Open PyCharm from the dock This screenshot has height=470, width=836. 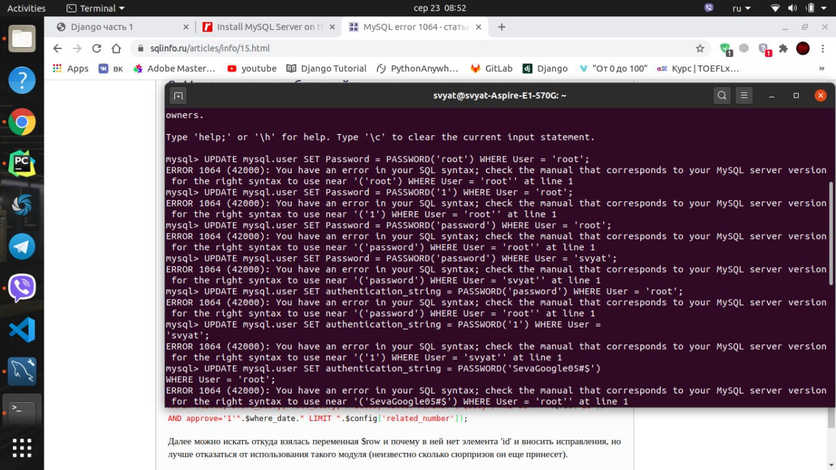[x=22, y=163]
